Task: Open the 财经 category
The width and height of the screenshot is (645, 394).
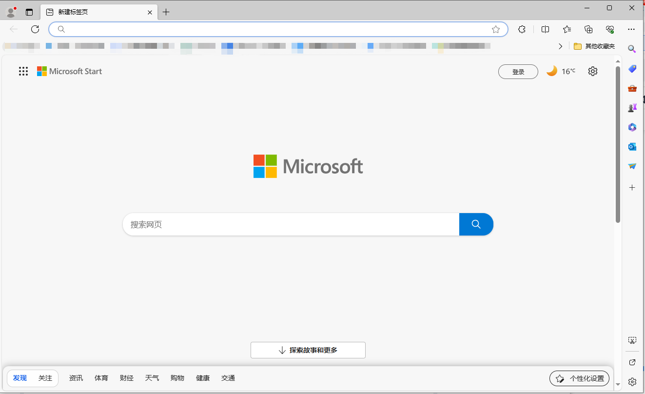Action: coord(127,378)
